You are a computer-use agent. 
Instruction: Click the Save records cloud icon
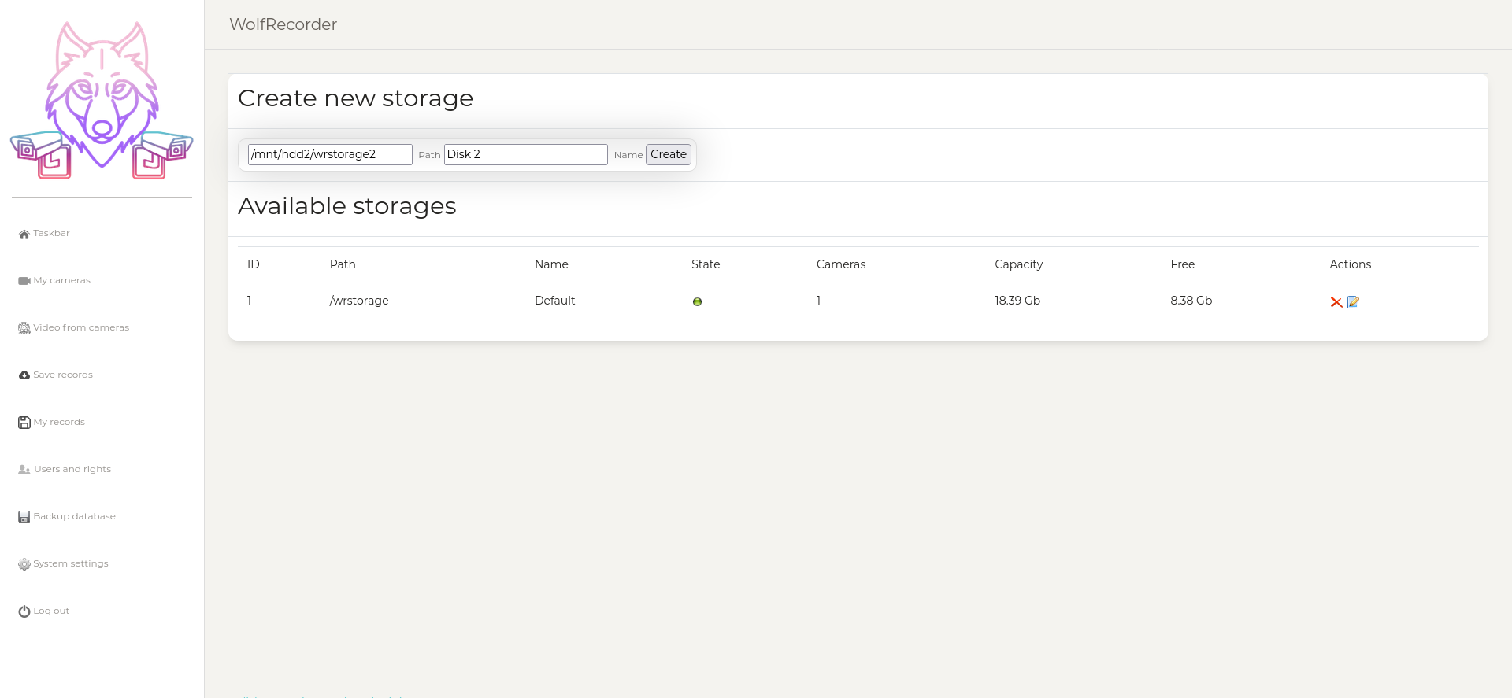coord(24,375)
